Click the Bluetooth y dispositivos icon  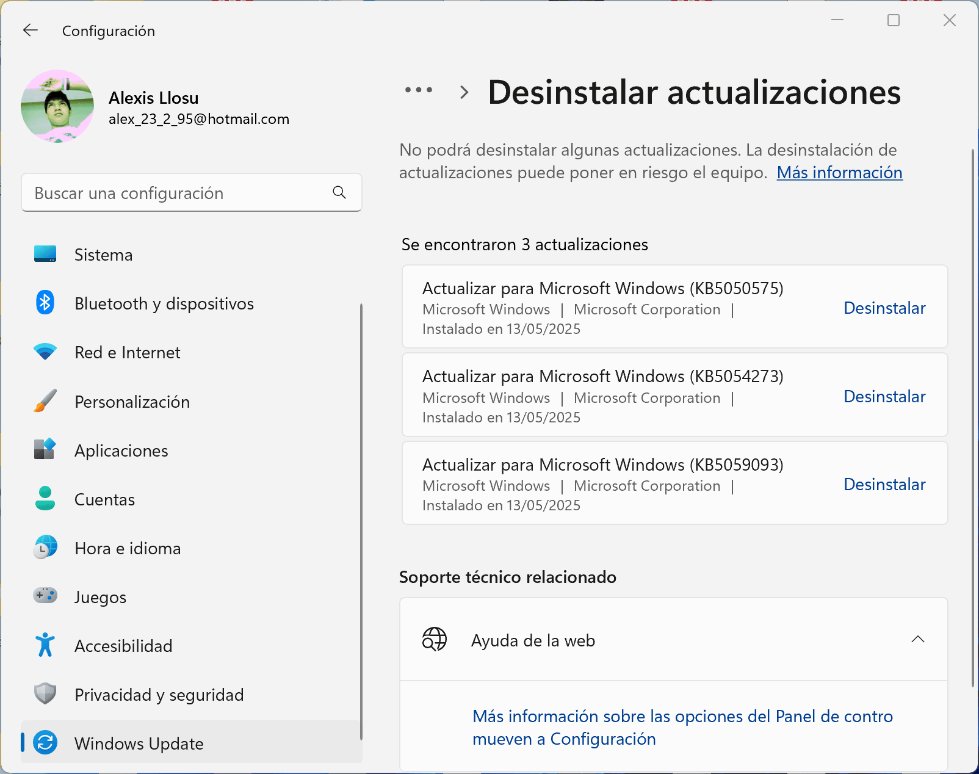click(x=44, y=303)
